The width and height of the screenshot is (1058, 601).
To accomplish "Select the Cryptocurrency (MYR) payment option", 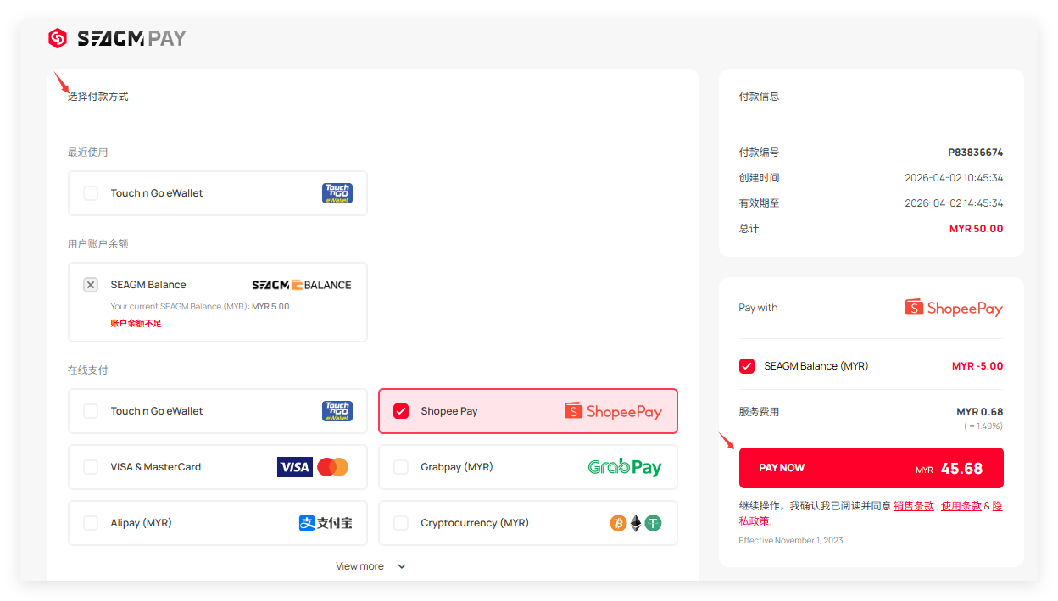I will pyautogui.click(x=475, y=523).
